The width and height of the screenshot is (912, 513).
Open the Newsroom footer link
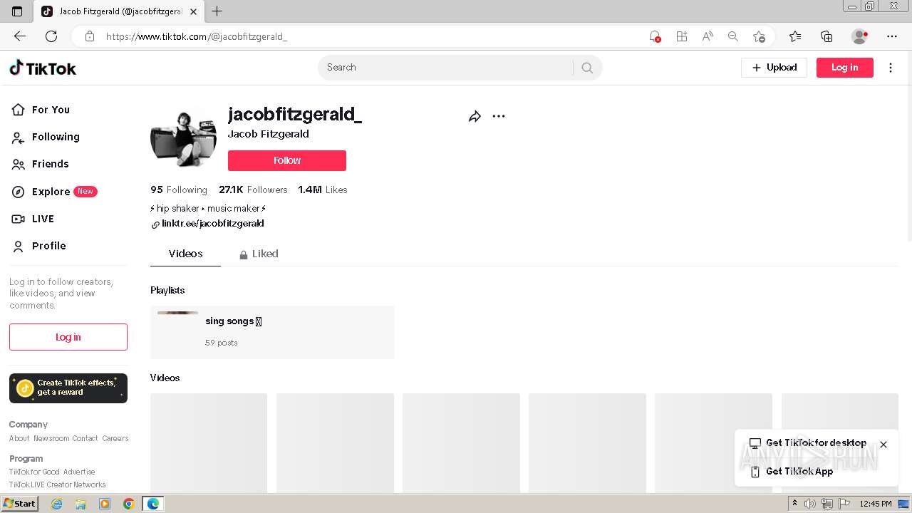[51, 439]
